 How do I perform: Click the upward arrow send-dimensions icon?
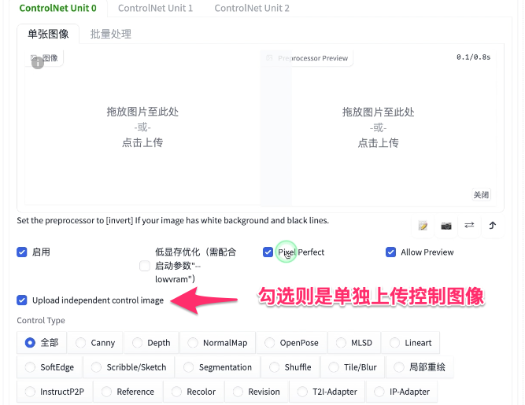pyautogui.click(x=492, y=226)
